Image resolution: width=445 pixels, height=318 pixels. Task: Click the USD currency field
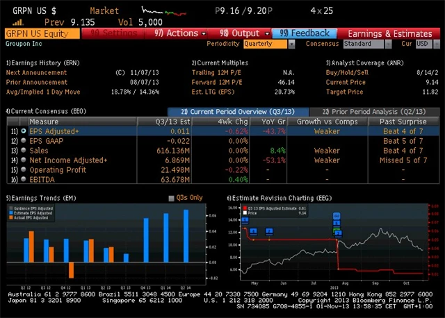point(424,44)
